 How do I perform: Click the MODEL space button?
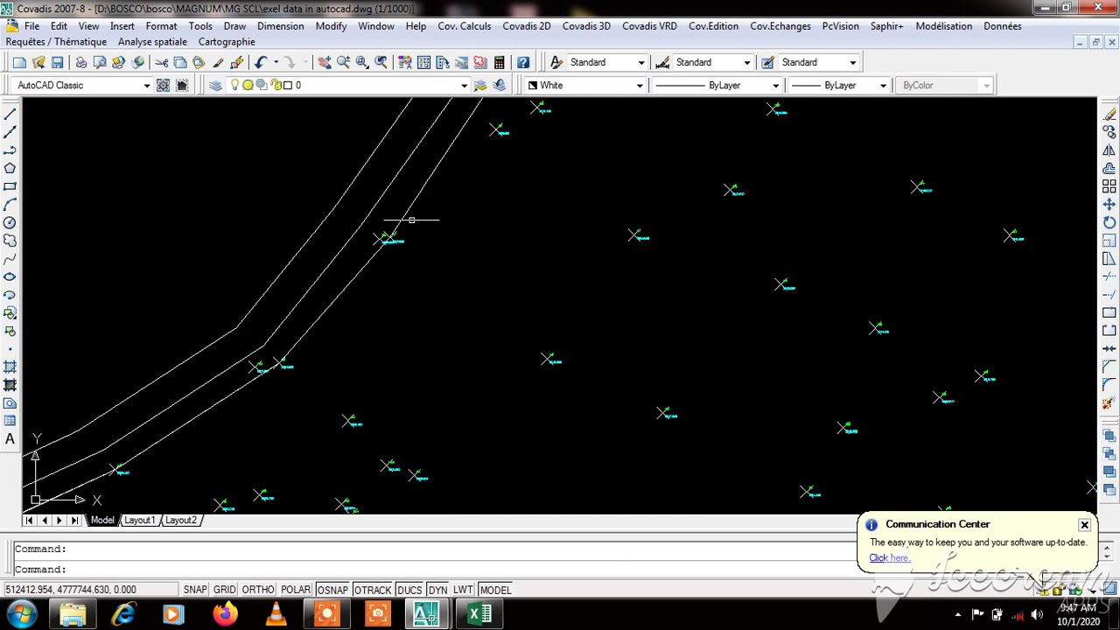coord(495,590)
